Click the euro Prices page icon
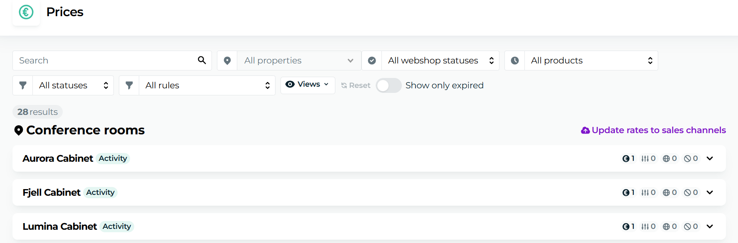 point(26,12)
